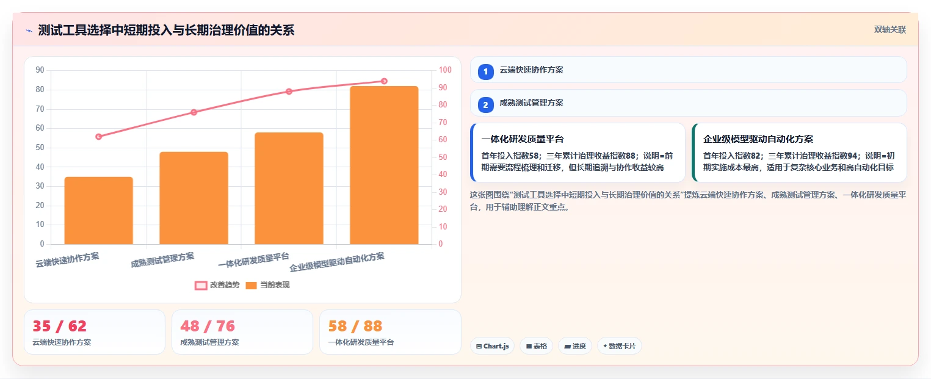The image size is (931, 379).
Task: Click the number 2 badge
Action: pos(485,105)
